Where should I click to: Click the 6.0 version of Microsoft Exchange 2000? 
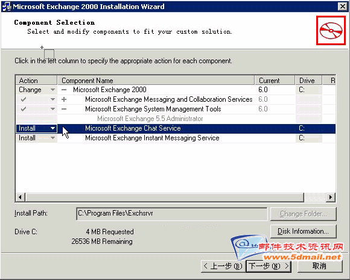[x=263, y=90]
